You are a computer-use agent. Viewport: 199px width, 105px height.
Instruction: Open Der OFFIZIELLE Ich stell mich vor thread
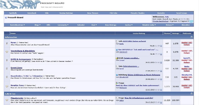pyautogui.click(x=138, y=50)
